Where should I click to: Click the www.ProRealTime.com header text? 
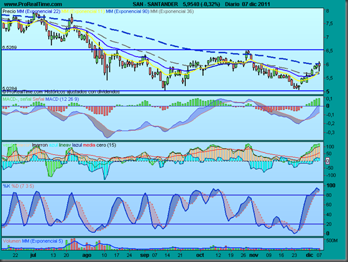point(33,4)
